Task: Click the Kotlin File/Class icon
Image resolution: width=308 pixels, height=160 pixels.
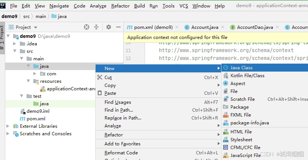Action: click(226, 76)
